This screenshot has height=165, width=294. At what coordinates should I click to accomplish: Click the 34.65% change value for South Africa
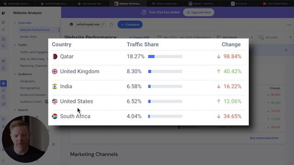pos(232,116)
